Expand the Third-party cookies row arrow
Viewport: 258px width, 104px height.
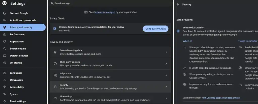click(x=166, y=64)
